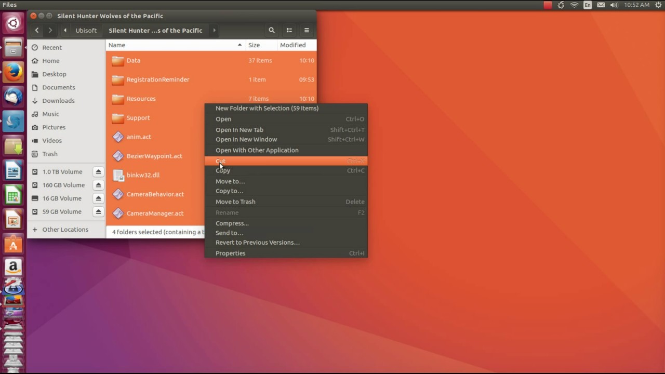Open Ubuntu dash from the launcher

[14, 23]
